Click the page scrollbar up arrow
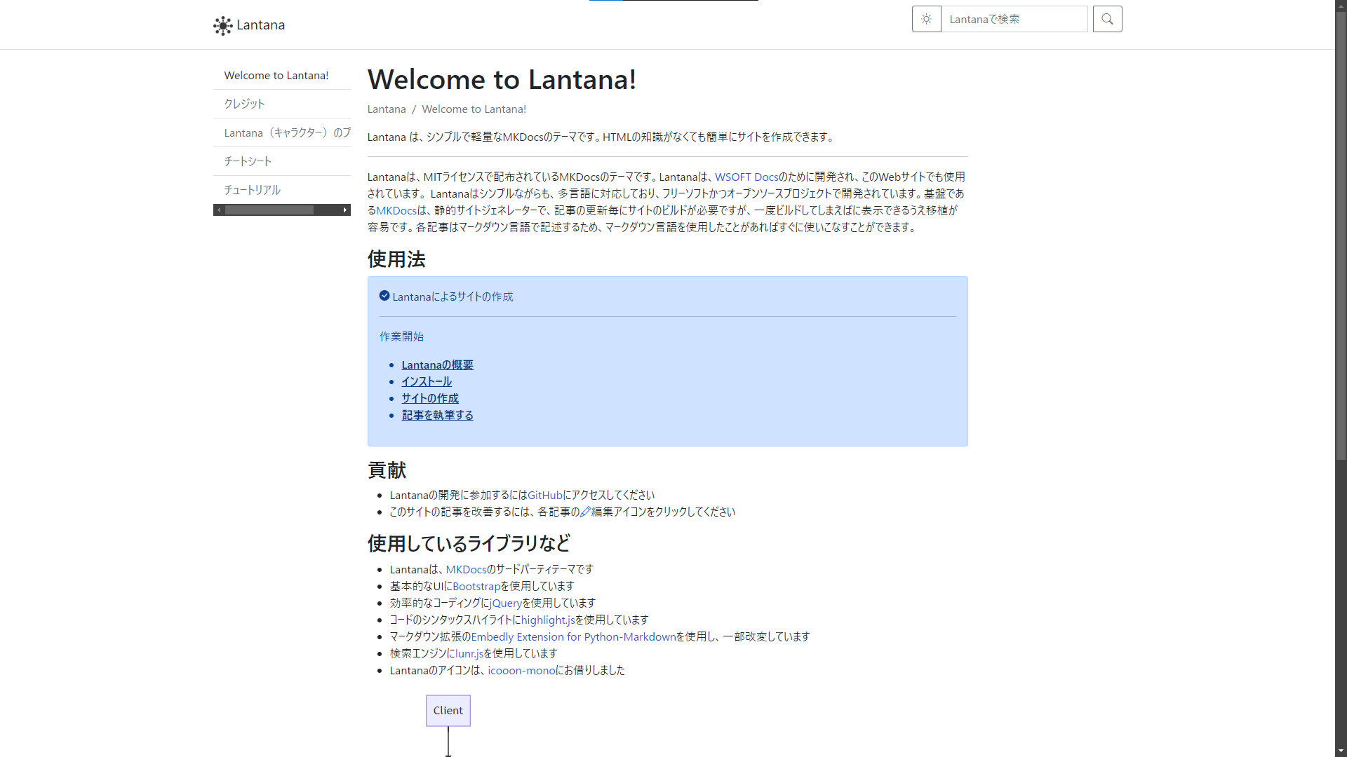 1341,6
